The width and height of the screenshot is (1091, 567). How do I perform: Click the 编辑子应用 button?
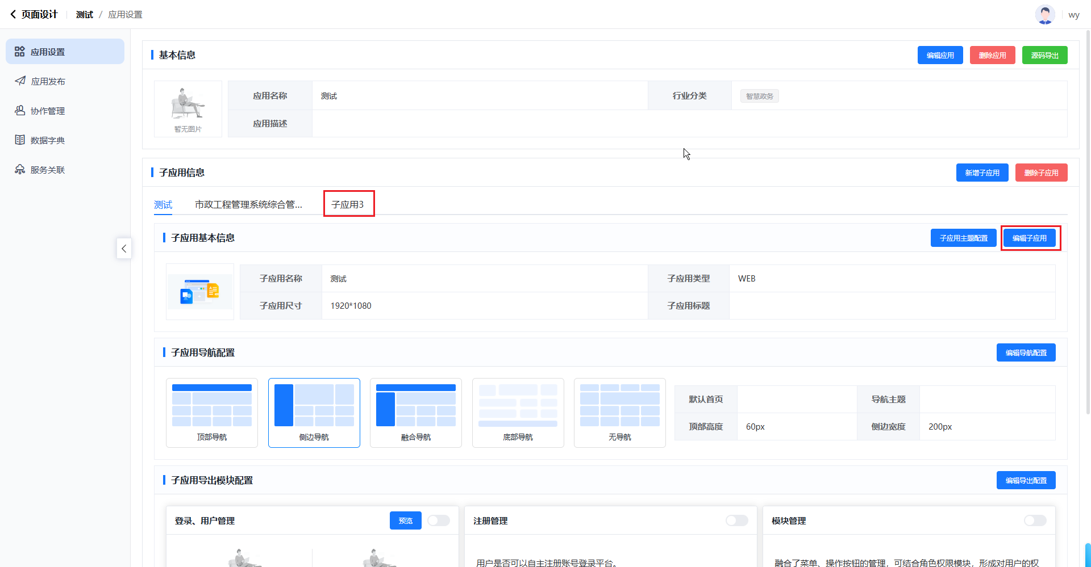click(1029, 238)
